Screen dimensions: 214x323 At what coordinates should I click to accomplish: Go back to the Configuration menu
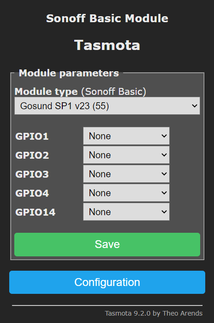(107, 282)
